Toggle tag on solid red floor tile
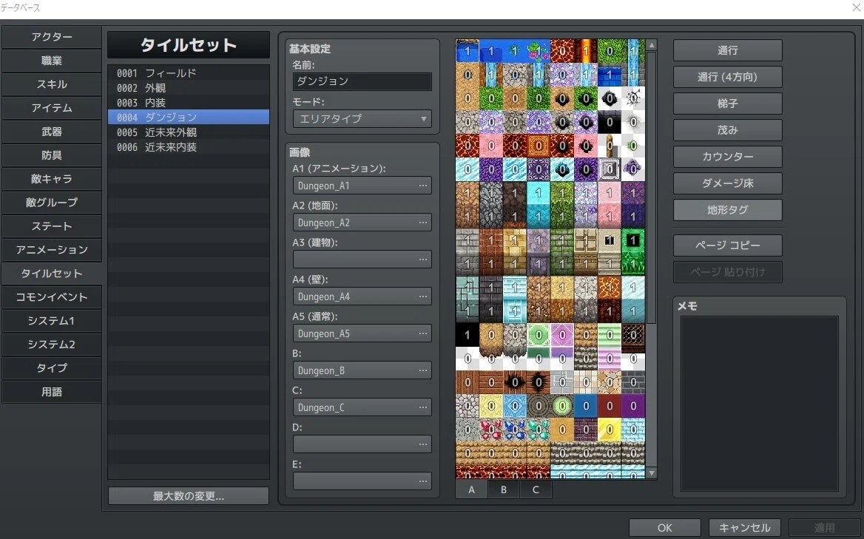This screenshot has width=864, height=539. click(x=610, y=406)
